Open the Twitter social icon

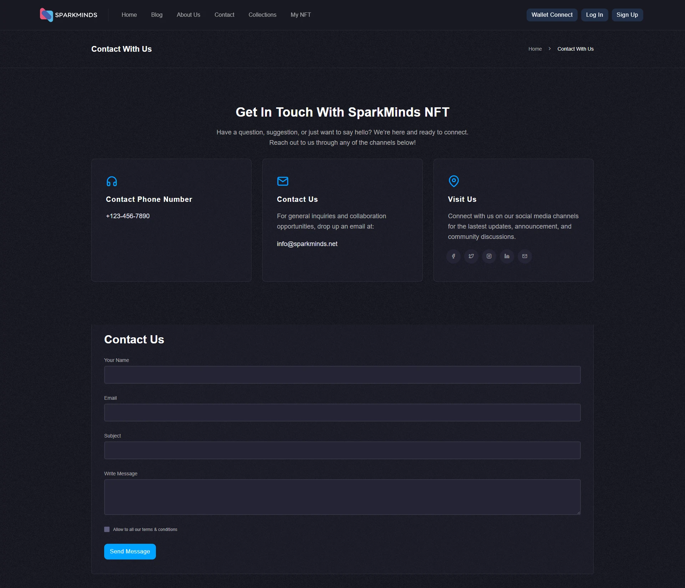(471, 256)
